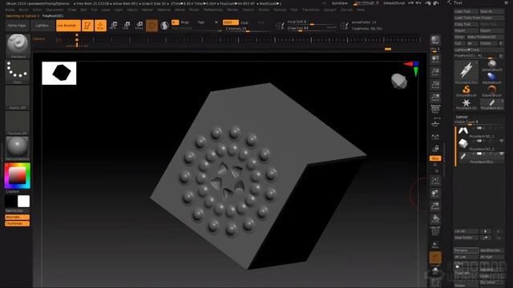This screenshot has width=513, height=288.
Task: Click the AAHalf icon
Action: (x=435, y=98)
